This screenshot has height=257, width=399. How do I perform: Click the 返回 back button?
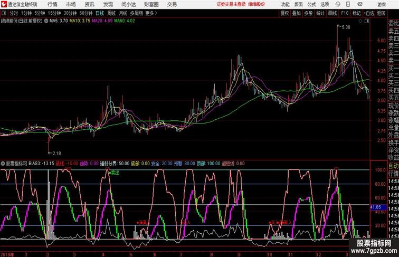click(x=381, y=13)
